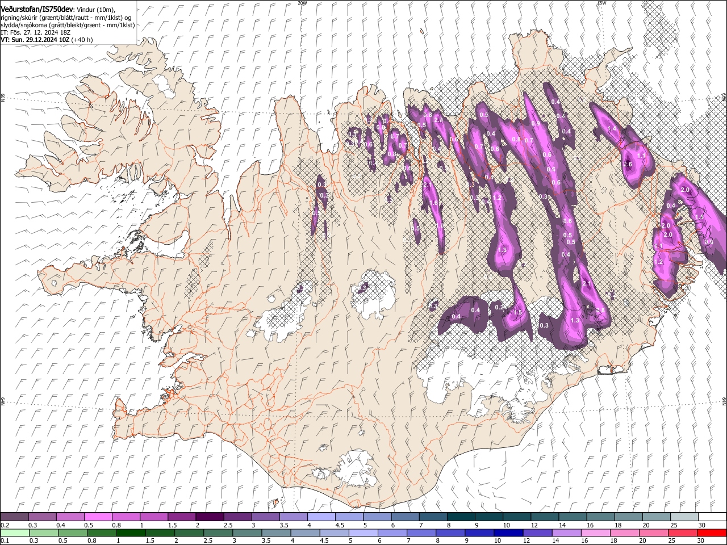The image size is (727, 545).
Task: Click the 20W longitude label
Action: coord(302,3)
